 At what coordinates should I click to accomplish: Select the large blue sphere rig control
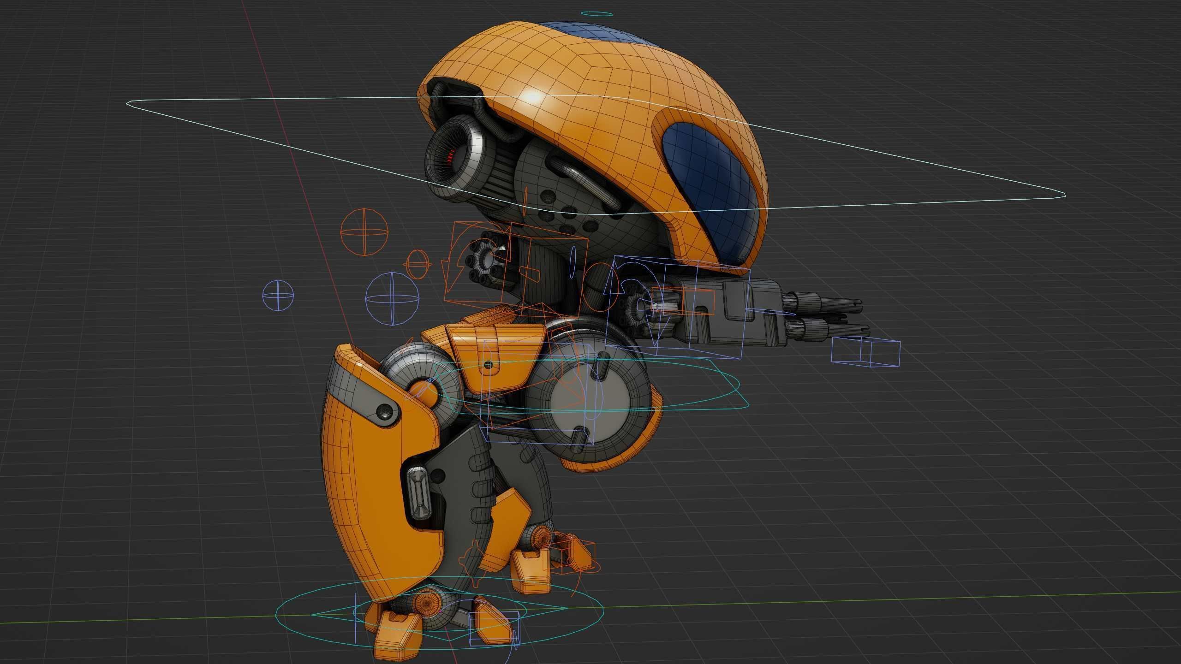pos(393,298)
